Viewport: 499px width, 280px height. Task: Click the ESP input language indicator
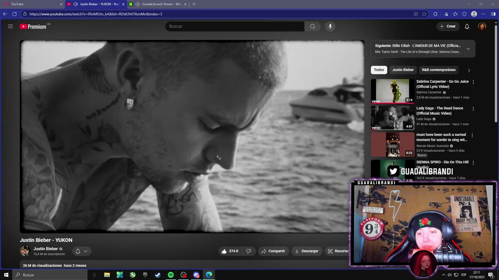point(464,275)
